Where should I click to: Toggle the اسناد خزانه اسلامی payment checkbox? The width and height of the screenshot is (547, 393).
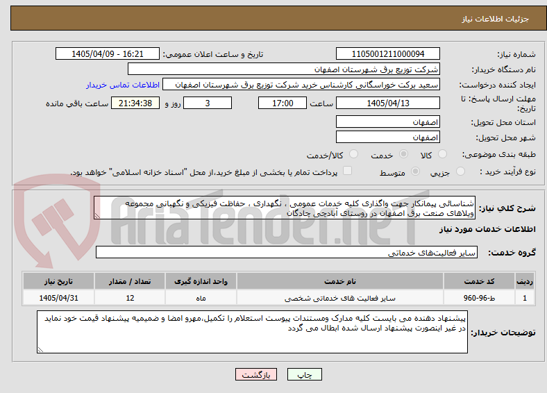(348, 171)
